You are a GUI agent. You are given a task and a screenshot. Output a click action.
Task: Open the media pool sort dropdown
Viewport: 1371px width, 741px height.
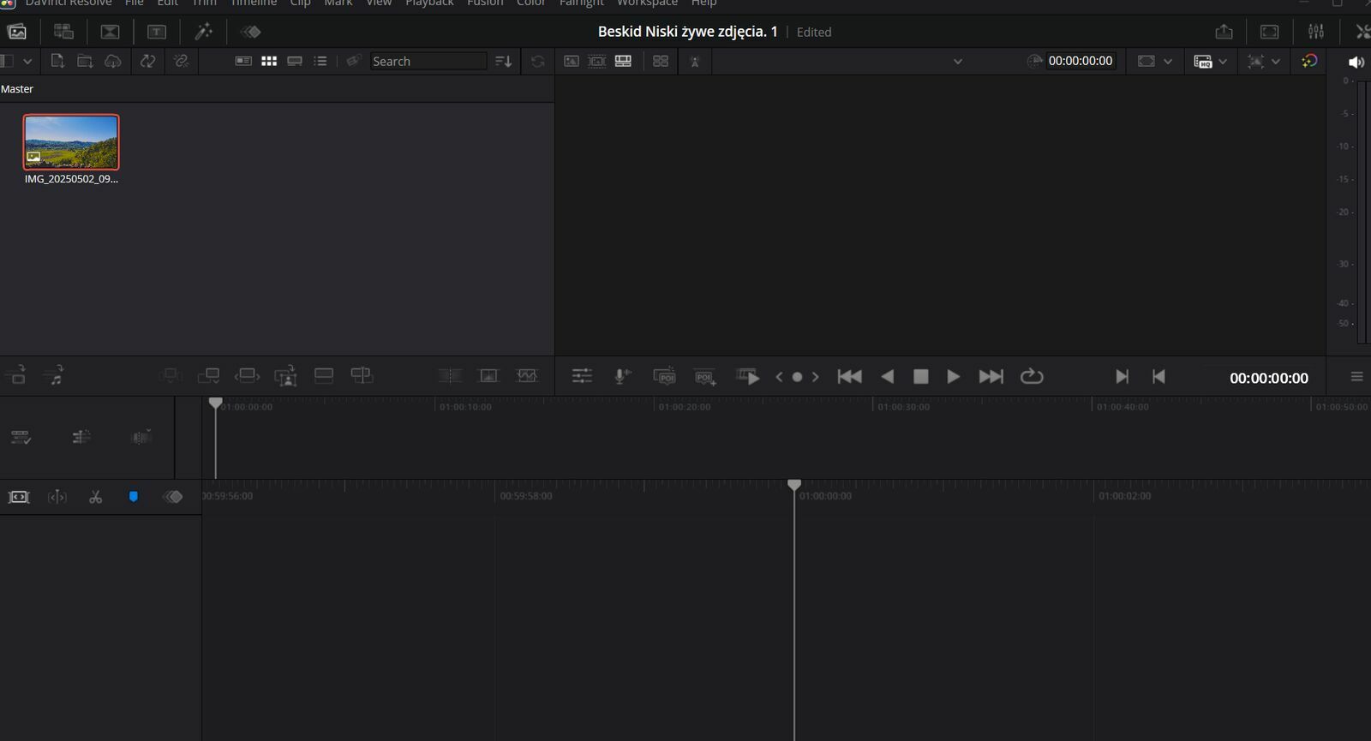(504, 61)
